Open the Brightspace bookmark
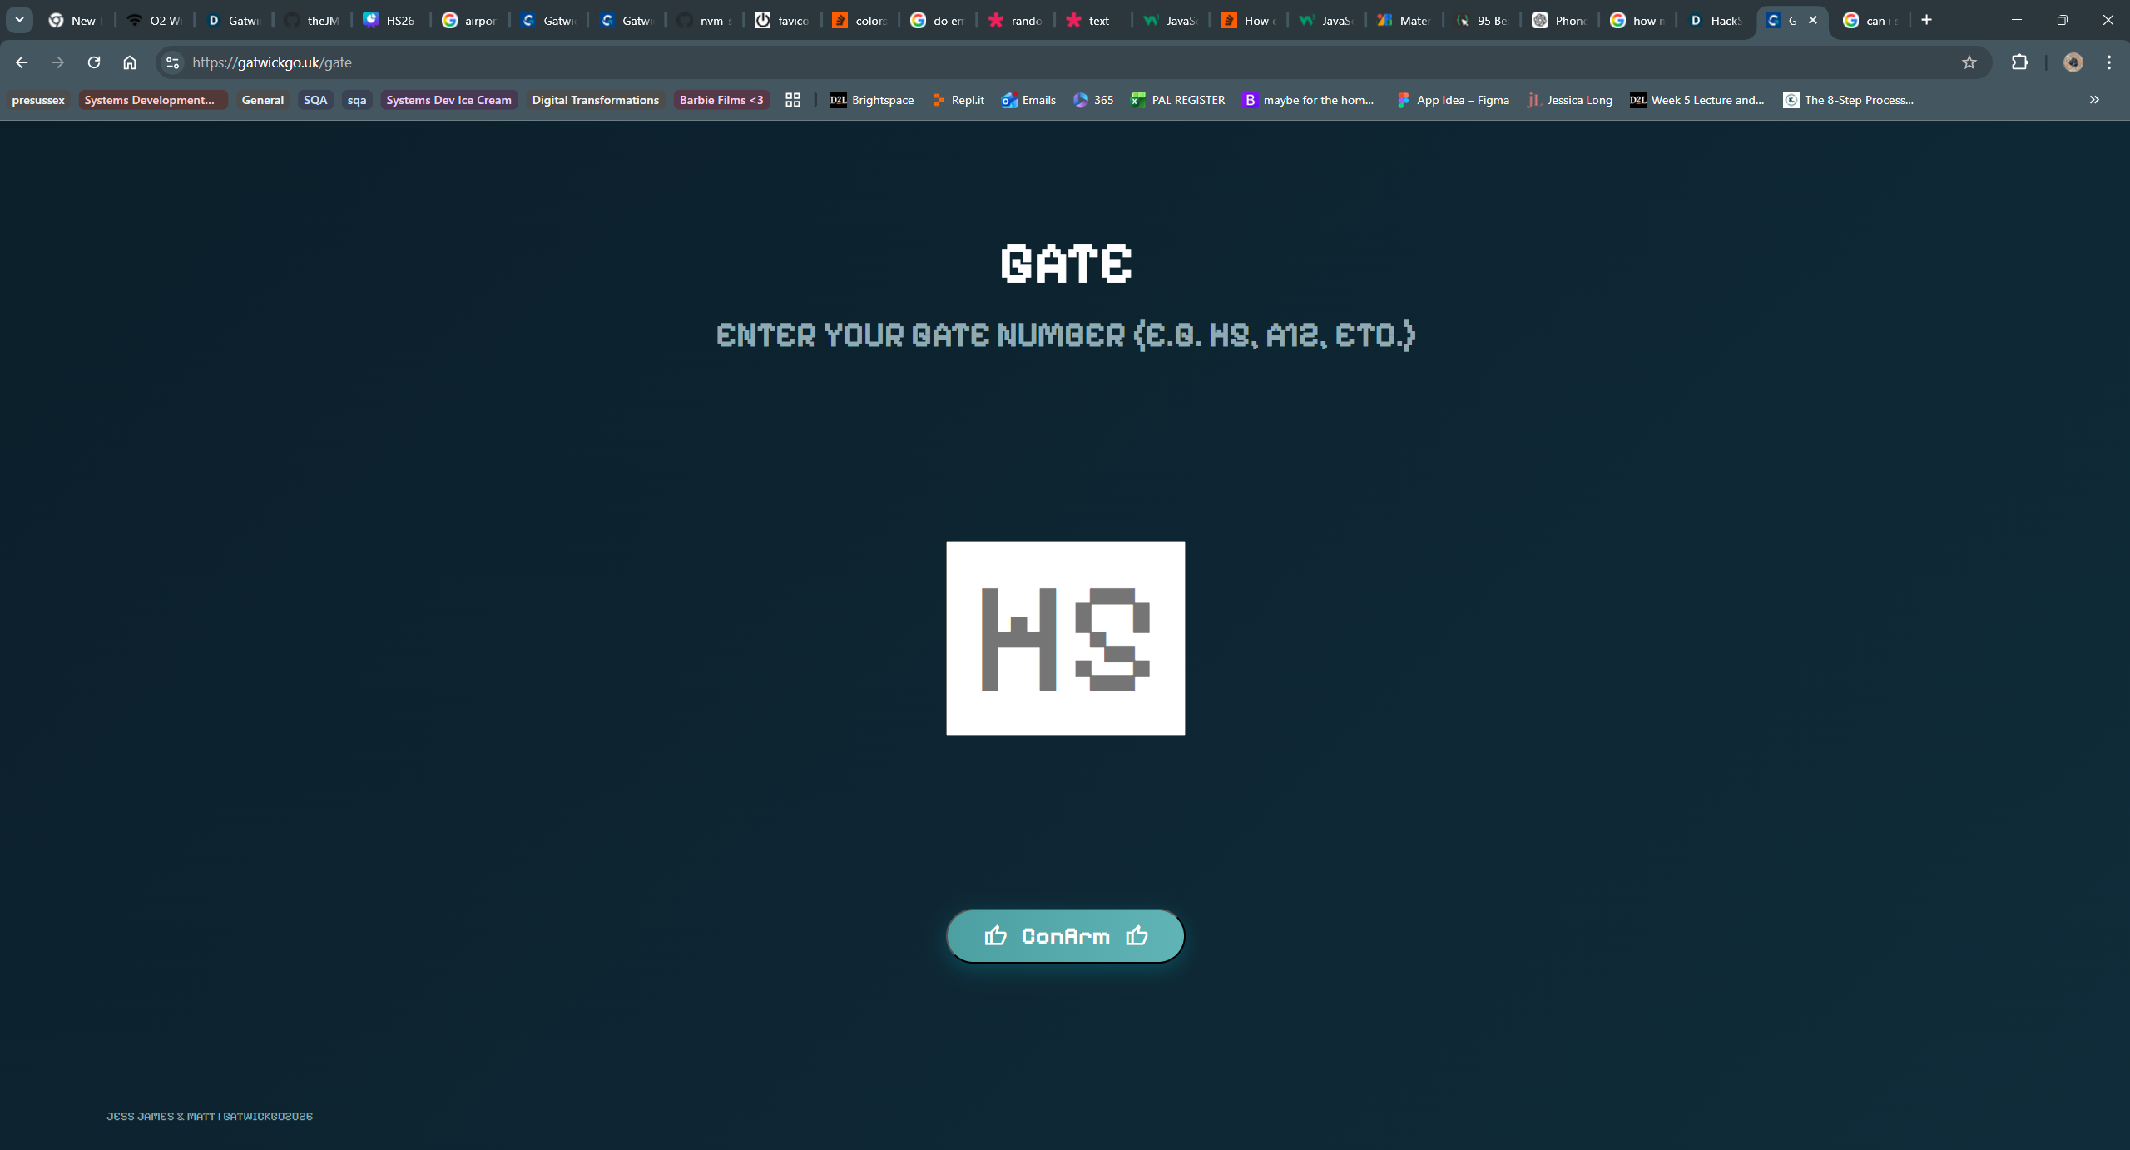Screen dimensions: 2130x1150 click(x=872, y=100)
